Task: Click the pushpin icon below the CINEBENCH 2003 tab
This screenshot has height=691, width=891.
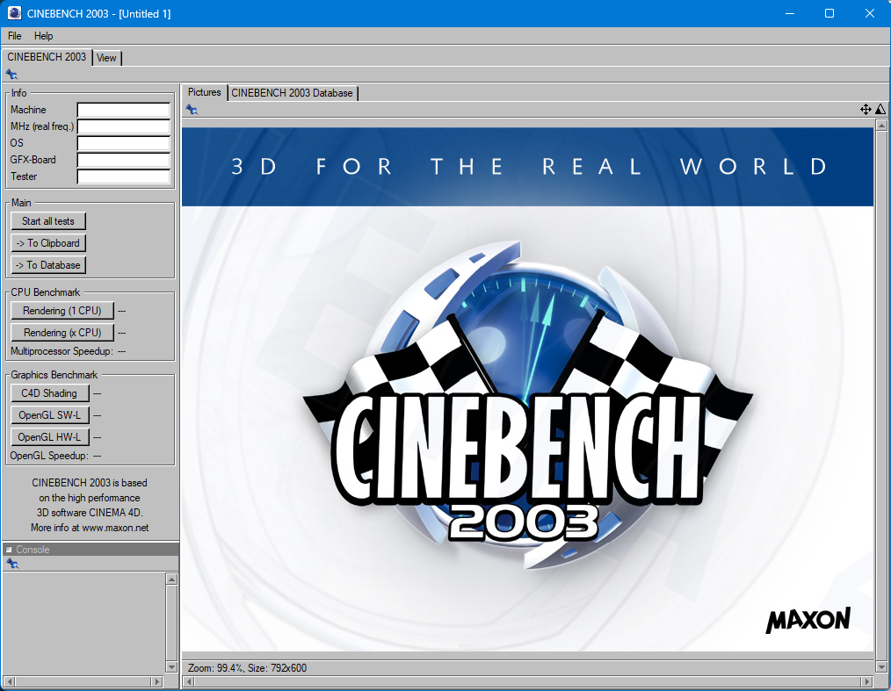Action: [x=11, y=75]
